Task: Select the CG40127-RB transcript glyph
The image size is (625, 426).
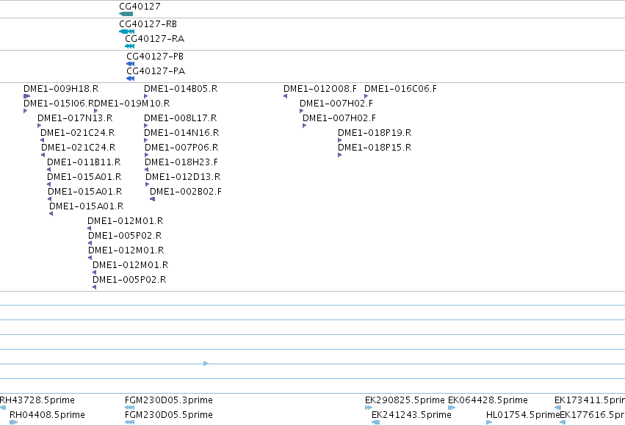Action: tap(127, 32)
